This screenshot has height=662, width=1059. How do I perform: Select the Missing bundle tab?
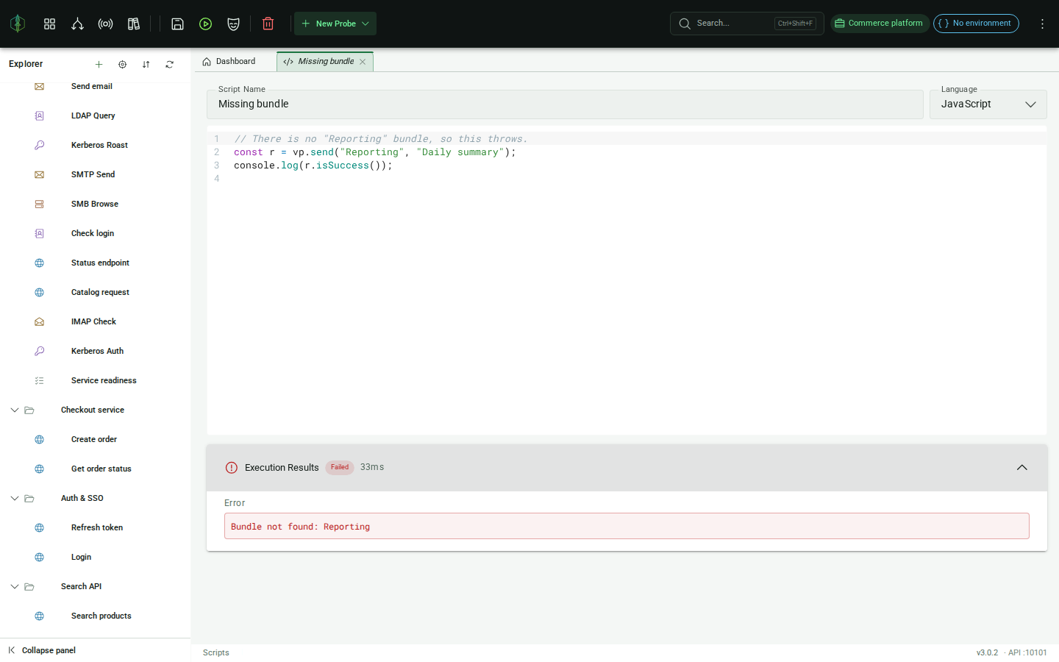(x=326, y=62)
